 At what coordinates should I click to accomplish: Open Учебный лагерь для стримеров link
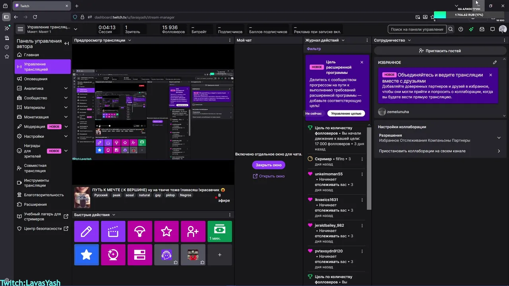(43, 216)
